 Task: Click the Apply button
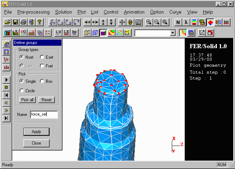(36, 132)
